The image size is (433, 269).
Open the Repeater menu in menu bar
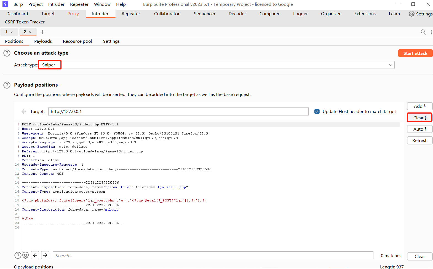click(79, 4)
